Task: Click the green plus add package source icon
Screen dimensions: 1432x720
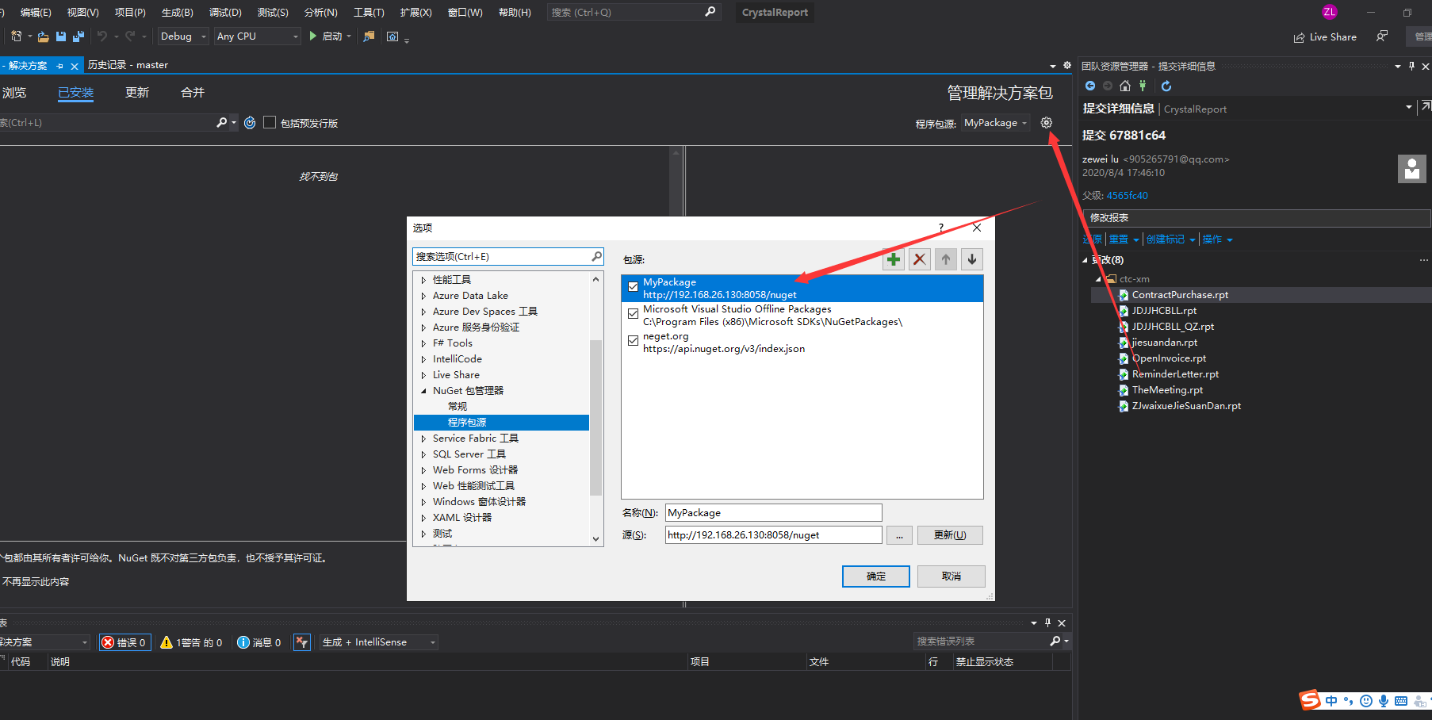Action: [x=894, y=259]
